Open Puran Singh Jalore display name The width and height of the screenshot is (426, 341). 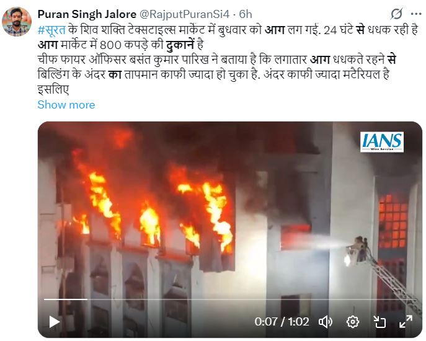pyautogui.click(x=87, y=14)
